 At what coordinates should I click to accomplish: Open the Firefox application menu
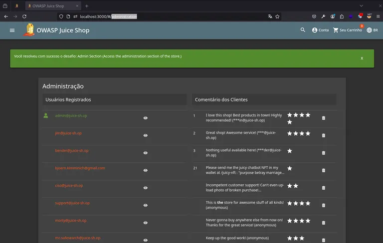pyautogui.click(x=378, y=16)
